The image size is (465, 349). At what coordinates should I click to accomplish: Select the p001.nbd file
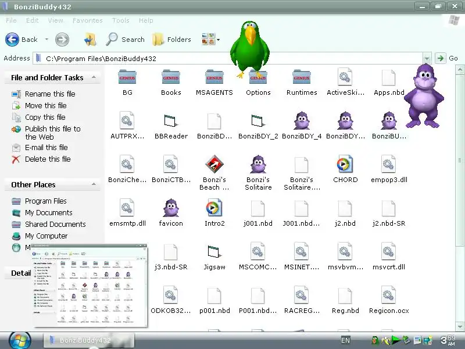pyautogui.click(x=214, y=295)
